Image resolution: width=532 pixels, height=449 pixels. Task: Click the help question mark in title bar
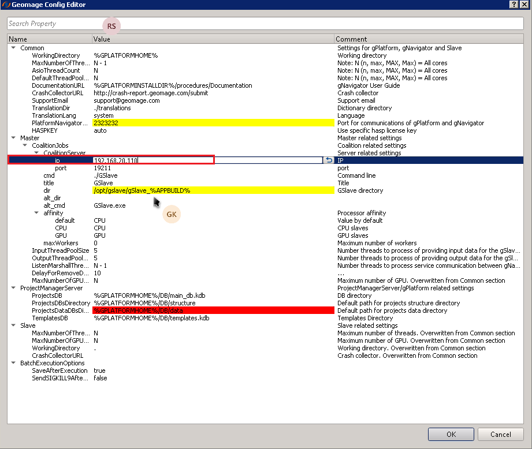pos(514,4)
